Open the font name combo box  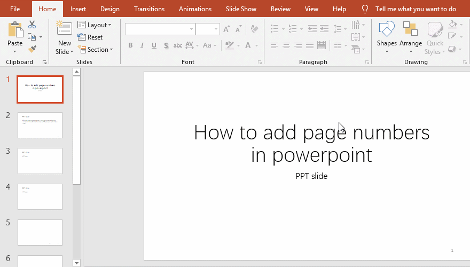pos(160,29)
